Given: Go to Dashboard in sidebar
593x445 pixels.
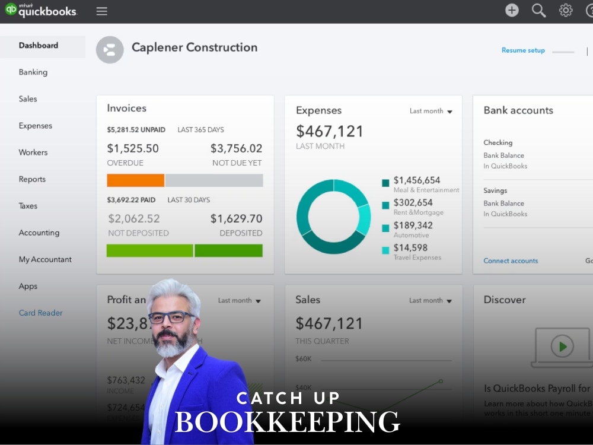Looking at the screenshot, I should click(x=42, y=46).
